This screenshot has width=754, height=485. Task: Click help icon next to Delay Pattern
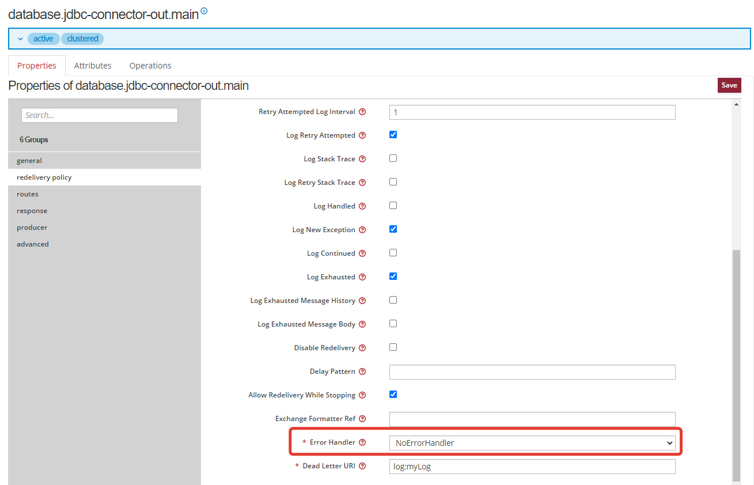(x=362, y=372)
